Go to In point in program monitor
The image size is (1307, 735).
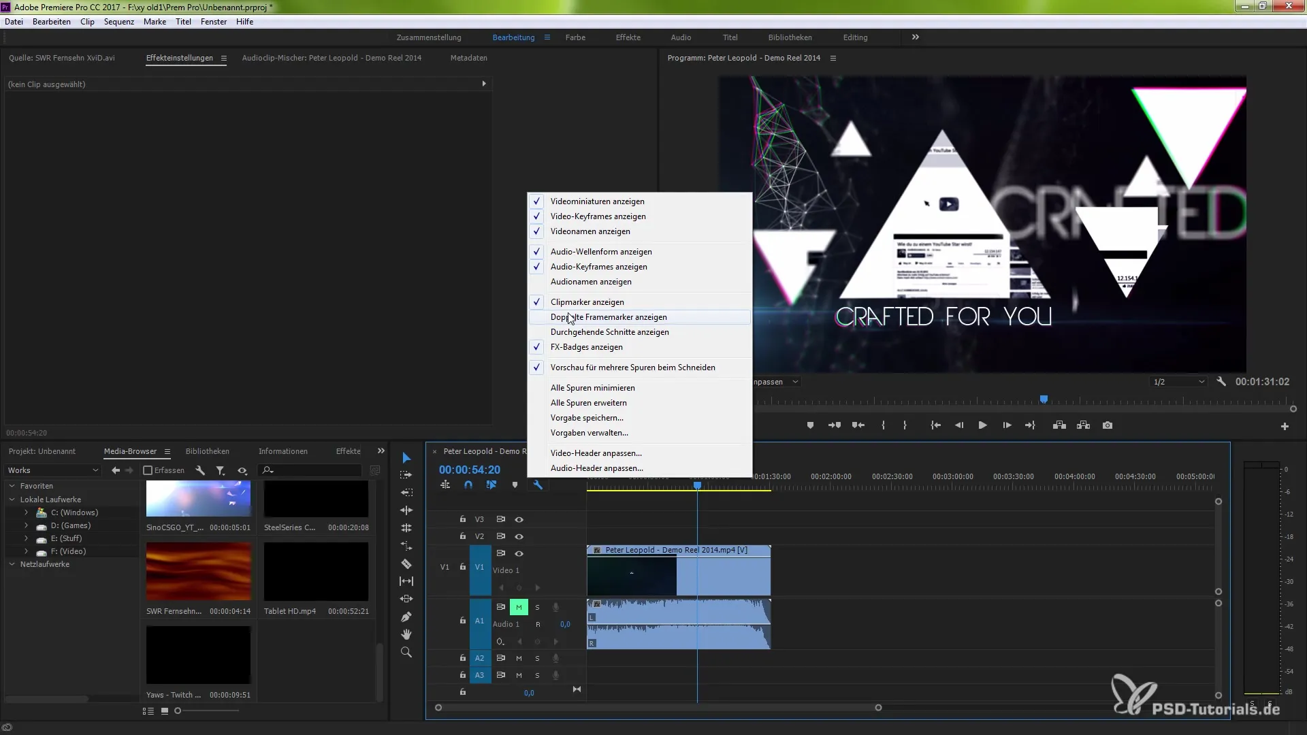pos(936,425)
